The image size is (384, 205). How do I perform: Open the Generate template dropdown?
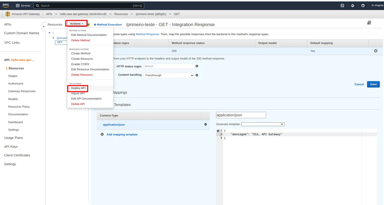coord(263,124)
